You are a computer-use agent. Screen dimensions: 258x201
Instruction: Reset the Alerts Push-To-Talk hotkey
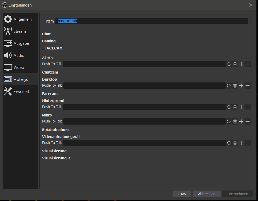pyautogui.click(x=228, y=64)
